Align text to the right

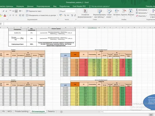click(16, 15)
